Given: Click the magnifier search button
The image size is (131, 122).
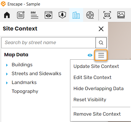Looking at the screenshot, I should [101, 43].
